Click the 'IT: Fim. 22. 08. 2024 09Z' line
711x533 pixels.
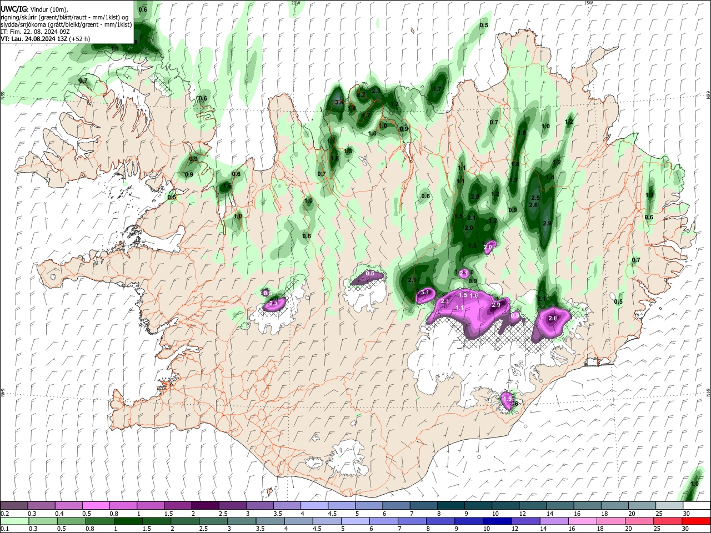(x=36, y=32)
